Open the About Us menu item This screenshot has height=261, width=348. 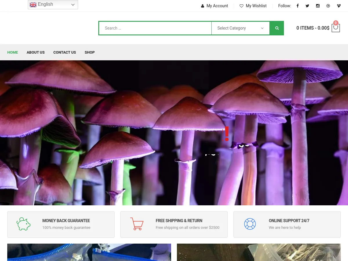pos(36,52)
